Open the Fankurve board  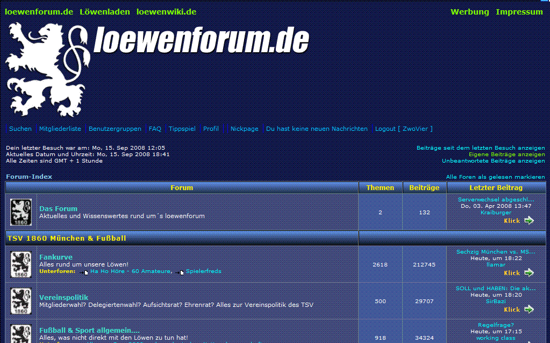pyautogui.click(x=56, y=257)
